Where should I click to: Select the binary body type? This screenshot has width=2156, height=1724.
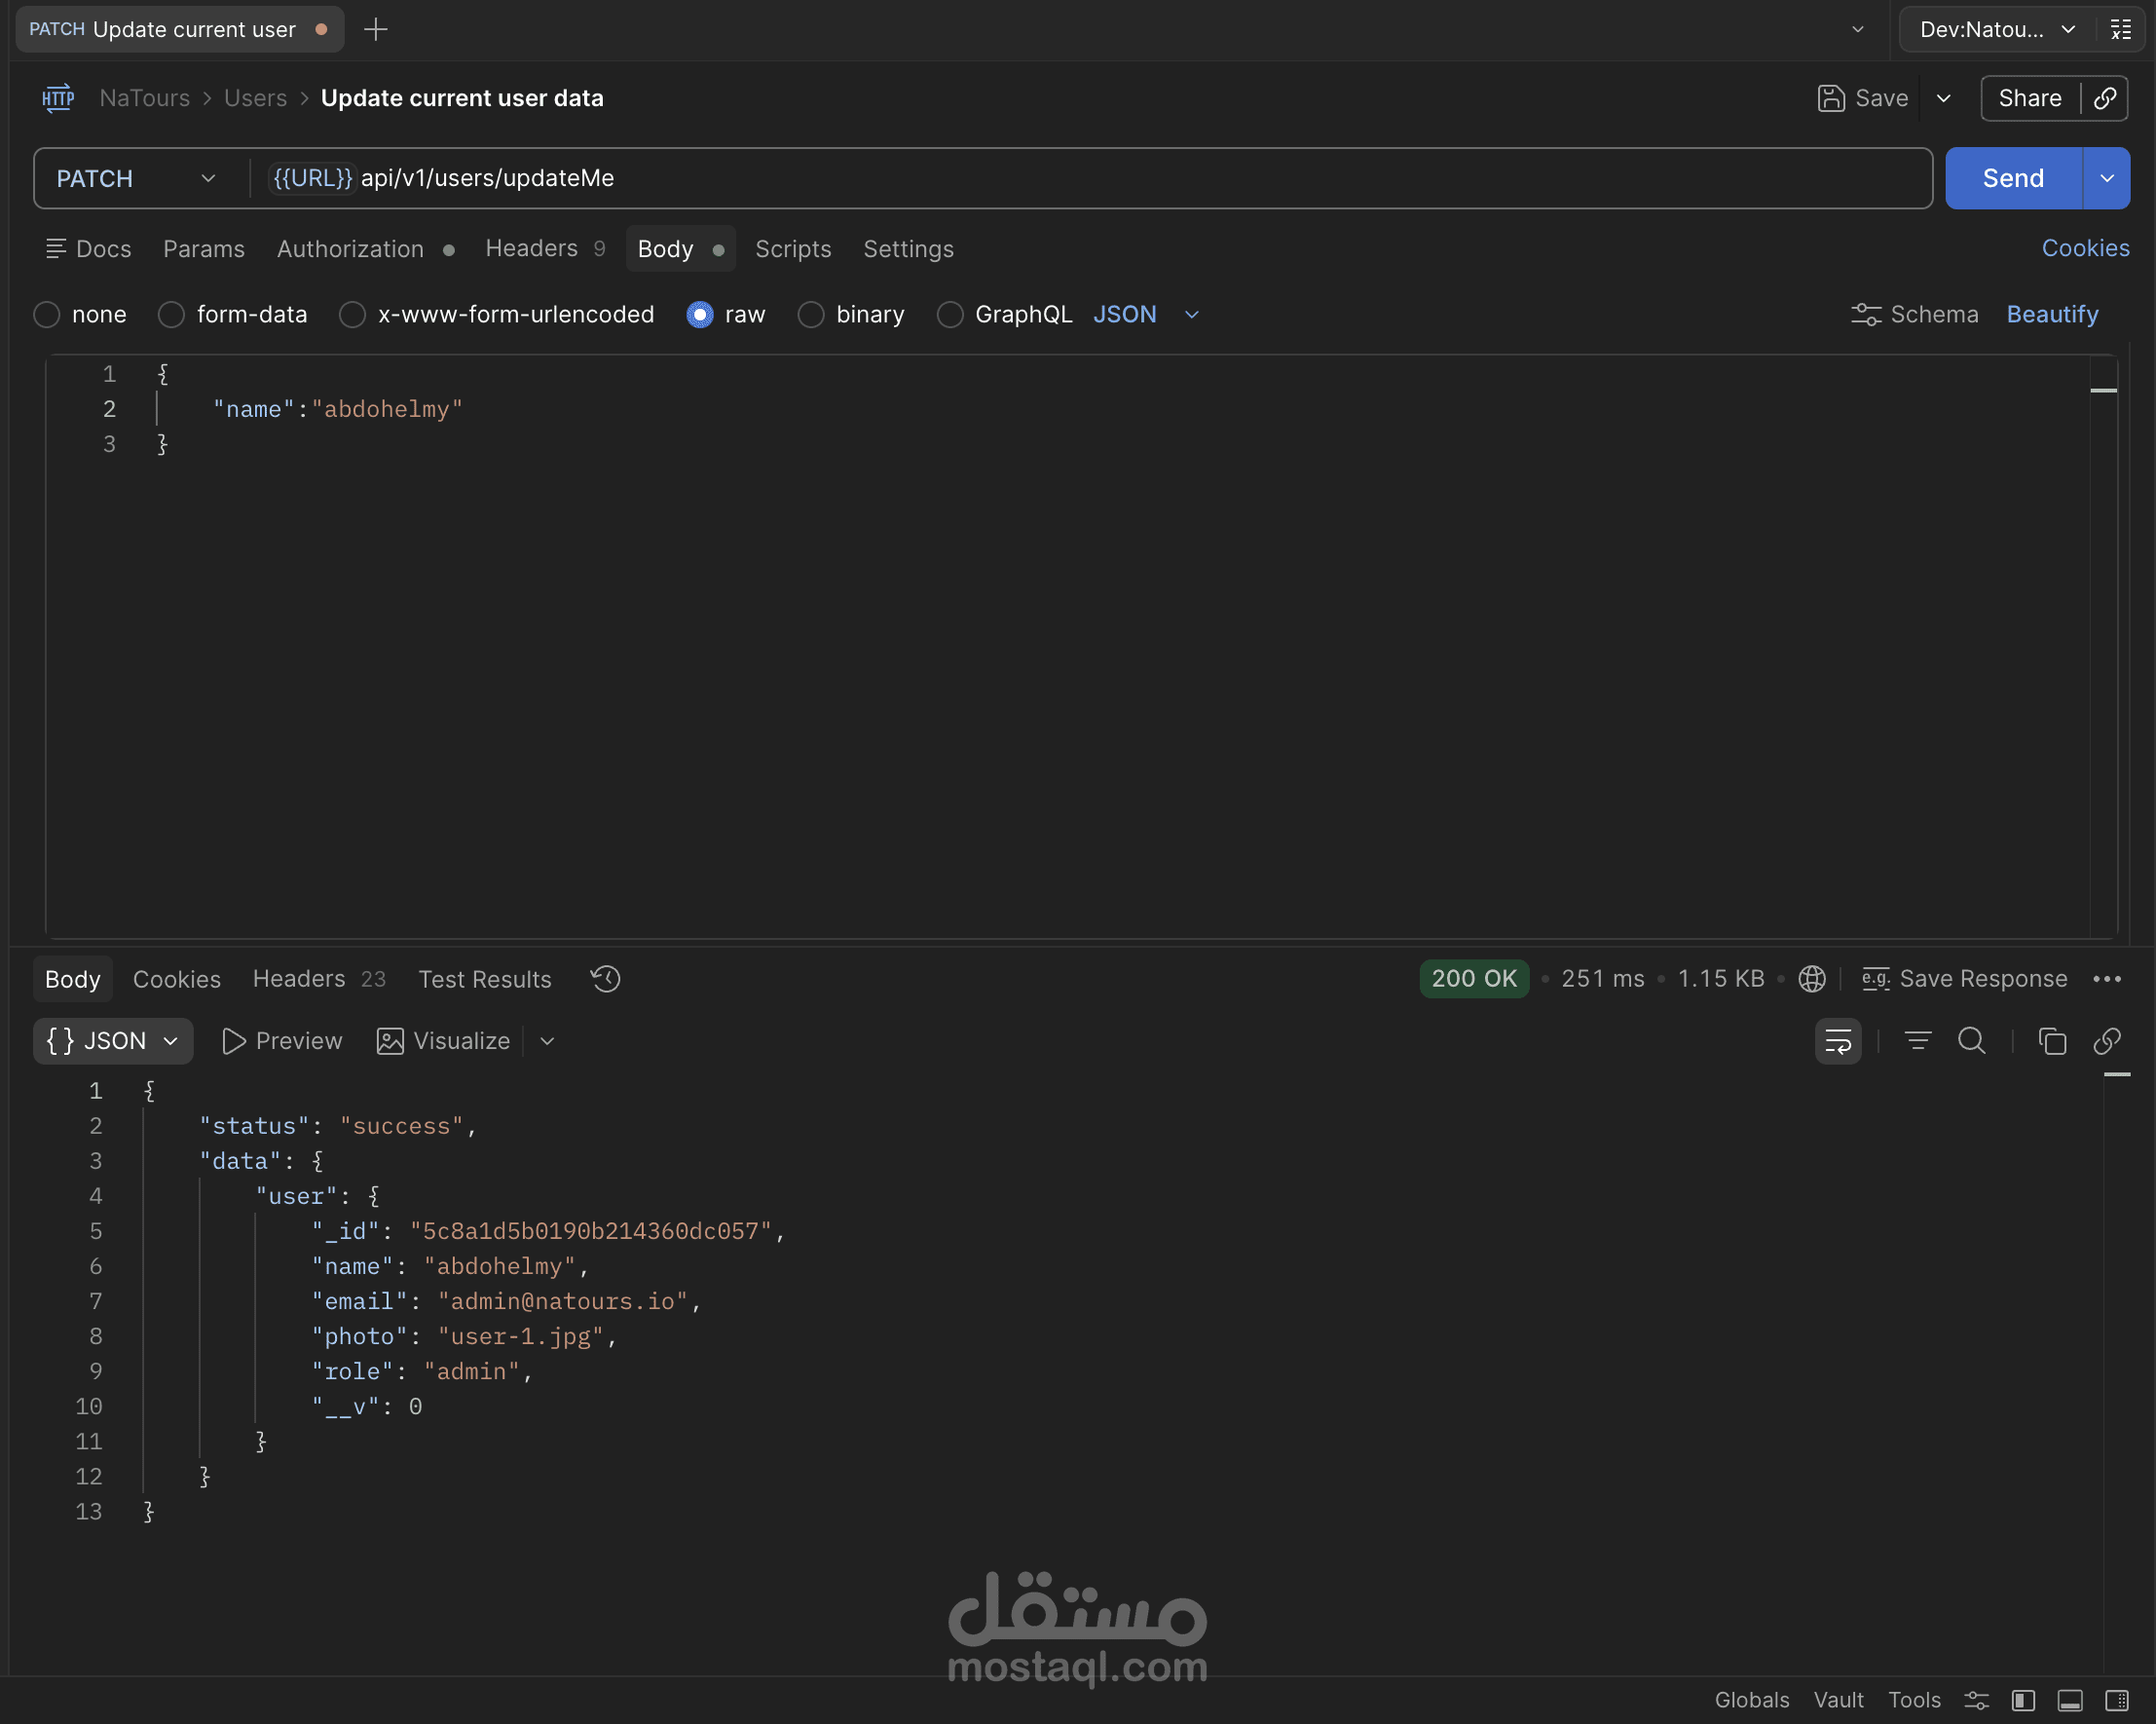point(811,315)
